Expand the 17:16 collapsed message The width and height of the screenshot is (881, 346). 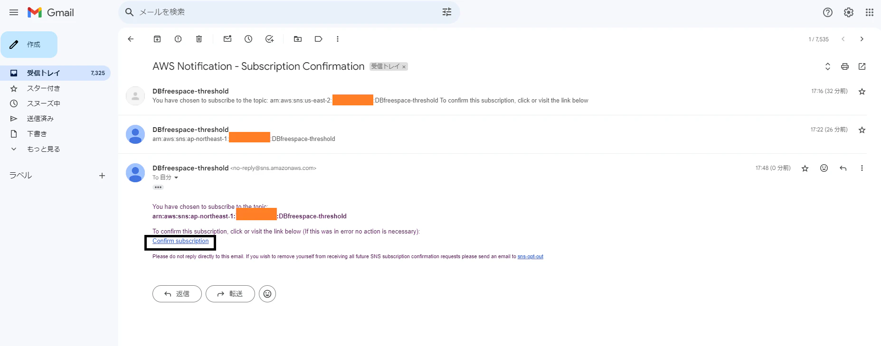pos(492,96)
